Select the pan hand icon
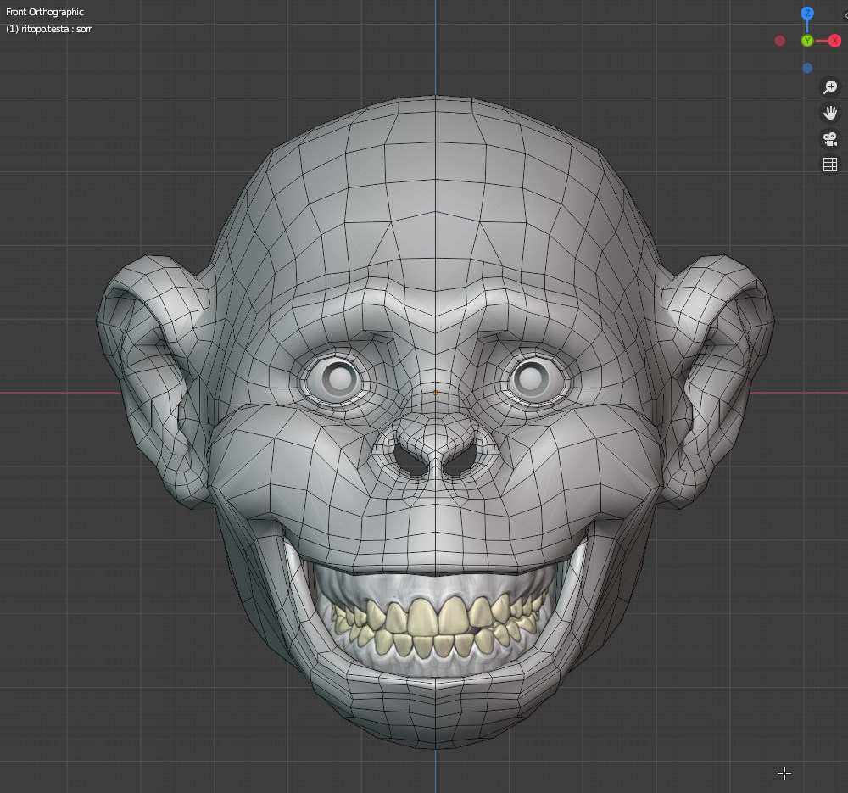Image resolution: width=848 pixels, height=793 pixels. pyautogui.click(x=831, y=111)
